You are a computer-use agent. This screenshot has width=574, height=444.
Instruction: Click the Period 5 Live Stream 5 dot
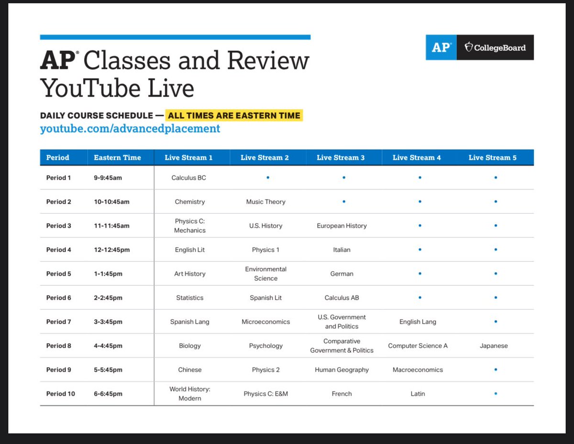(x=495, y=273)
